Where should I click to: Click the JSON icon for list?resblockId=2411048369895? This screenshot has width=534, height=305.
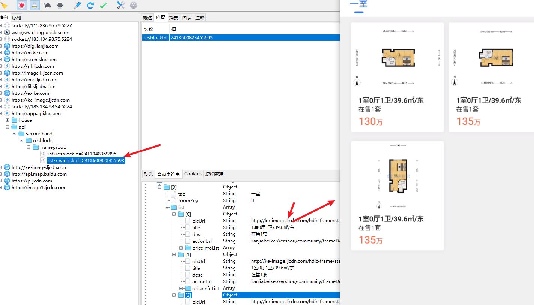[x=42, y=154]
